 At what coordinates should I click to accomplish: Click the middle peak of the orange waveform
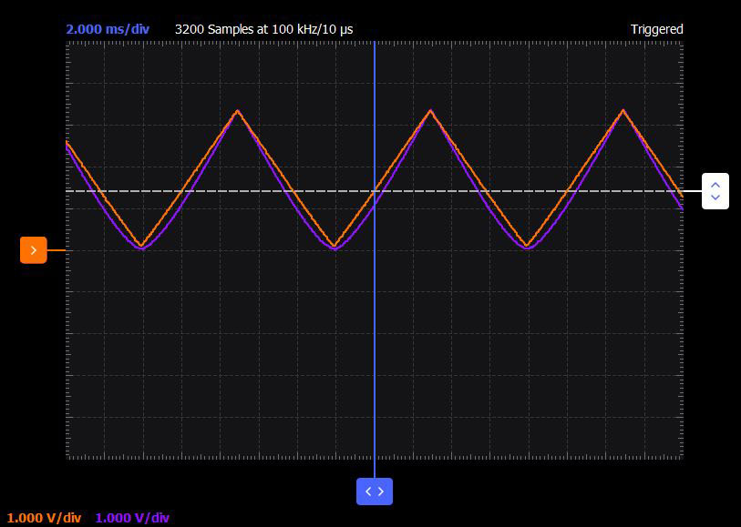click(430, 110)
